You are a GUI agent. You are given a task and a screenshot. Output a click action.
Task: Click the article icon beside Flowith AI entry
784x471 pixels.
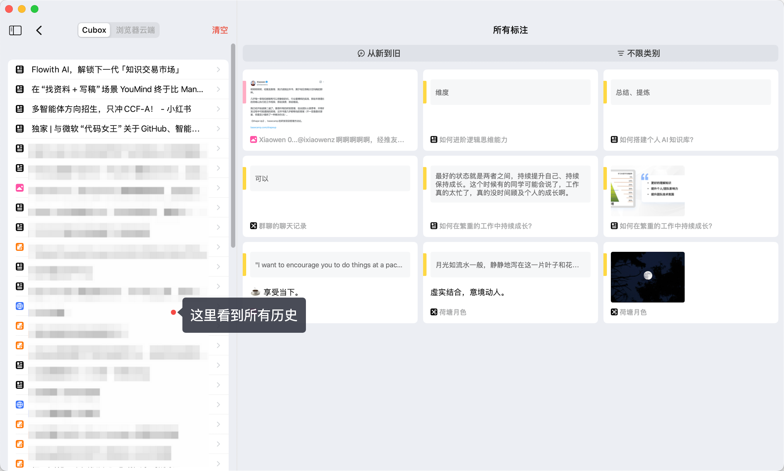[20, 69]
